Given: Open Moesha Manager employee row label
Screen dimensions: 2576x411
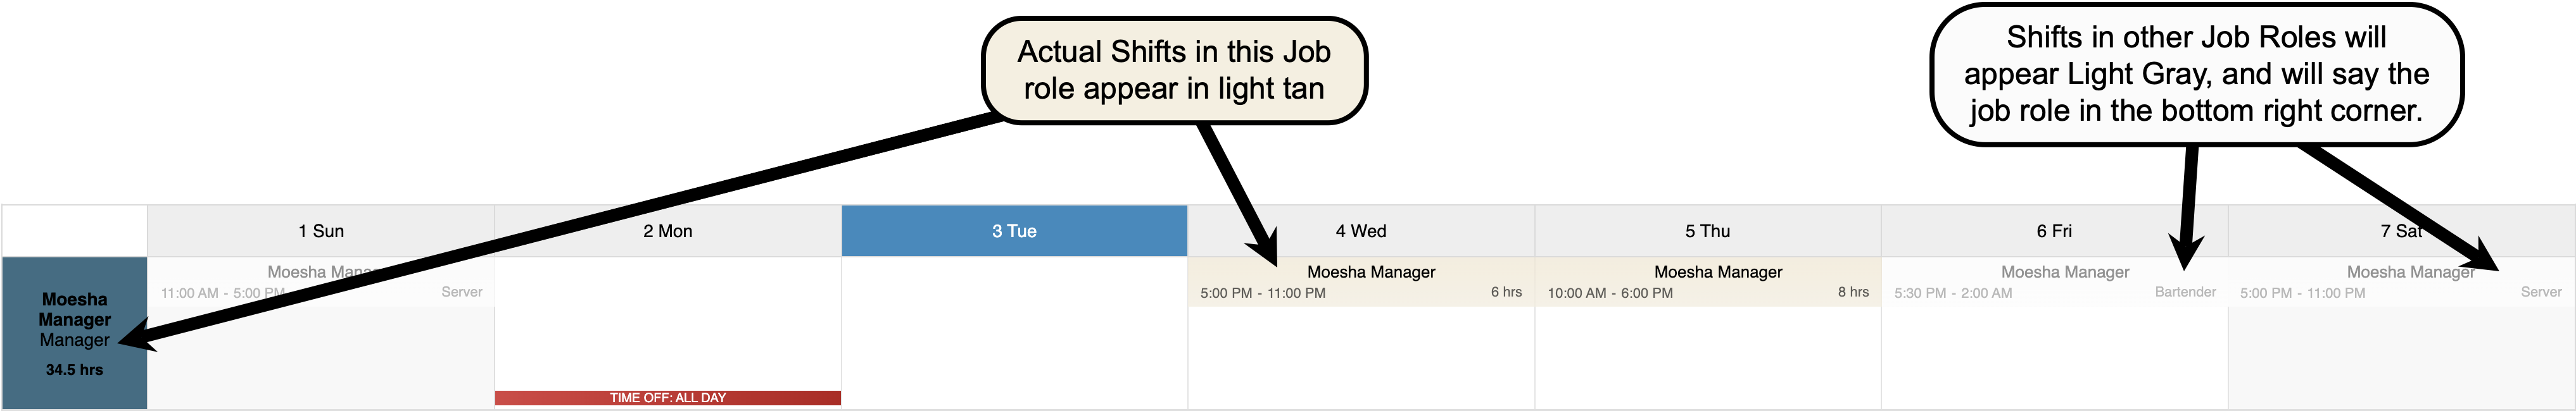Looking at the screenshot, I should (74, 319).
